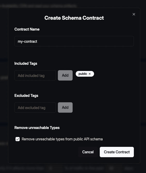Click Add button for excluded tags
Image resolution: width=146 pixels, height=173 pixels.
point(65,107)
